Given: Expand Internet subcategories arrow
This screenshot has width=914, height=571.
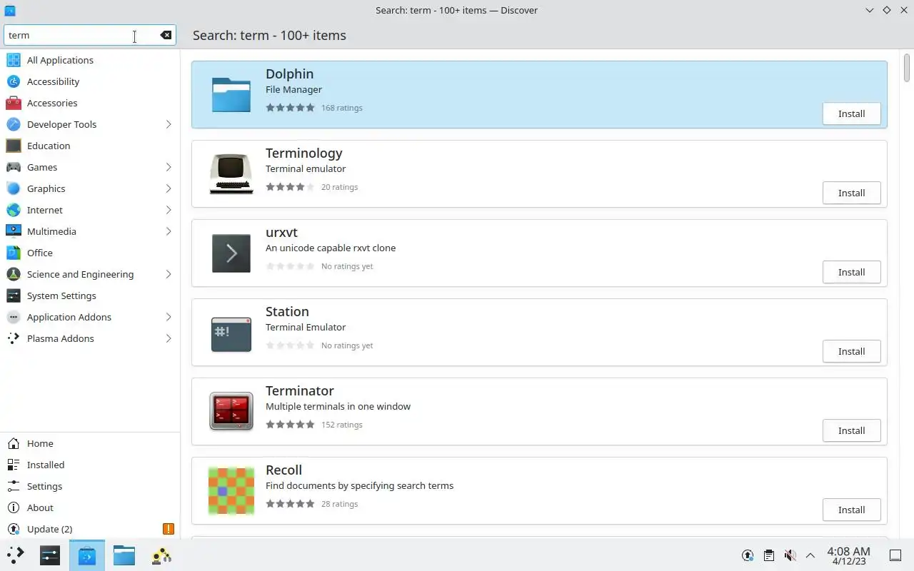Looking at the screenshot, I should point(169,210).
